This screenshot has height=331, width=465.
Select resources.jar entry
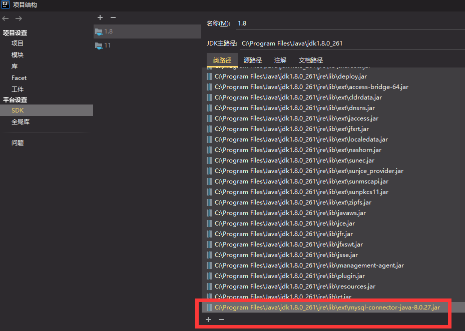pyautogui.click(x=333, y=286)
